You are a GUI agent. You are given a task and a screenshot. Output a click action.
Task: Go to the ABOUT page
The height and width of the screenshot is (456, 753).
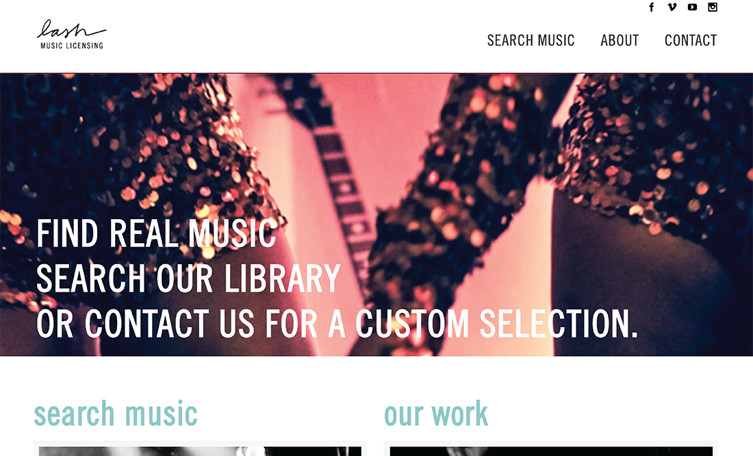(620, 40)
